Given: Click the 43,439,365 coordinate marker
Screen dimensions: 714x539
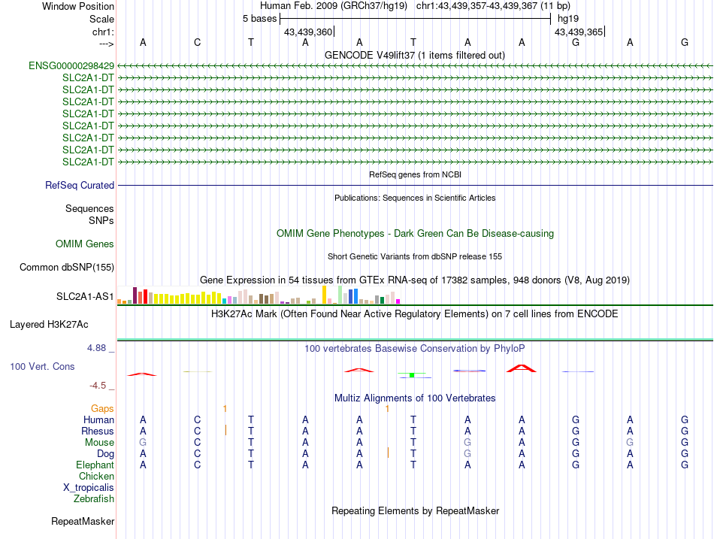Looking at the screenshot, I should coord(579,32).
